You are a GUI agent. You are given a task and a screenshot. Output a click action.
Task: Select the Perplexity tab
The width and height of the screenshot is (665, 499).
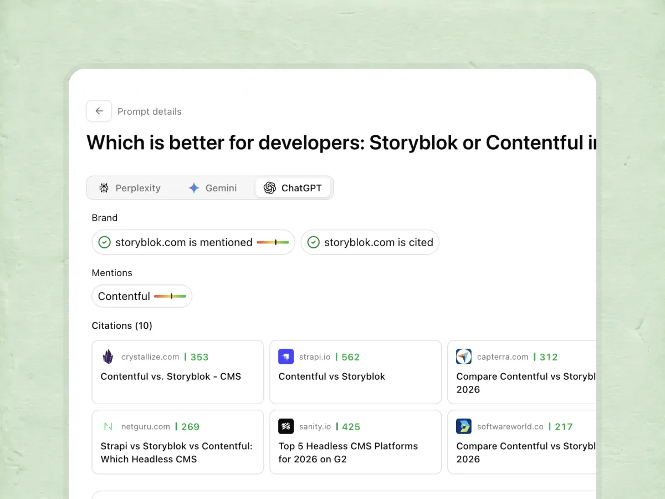(x=130, y=188)
